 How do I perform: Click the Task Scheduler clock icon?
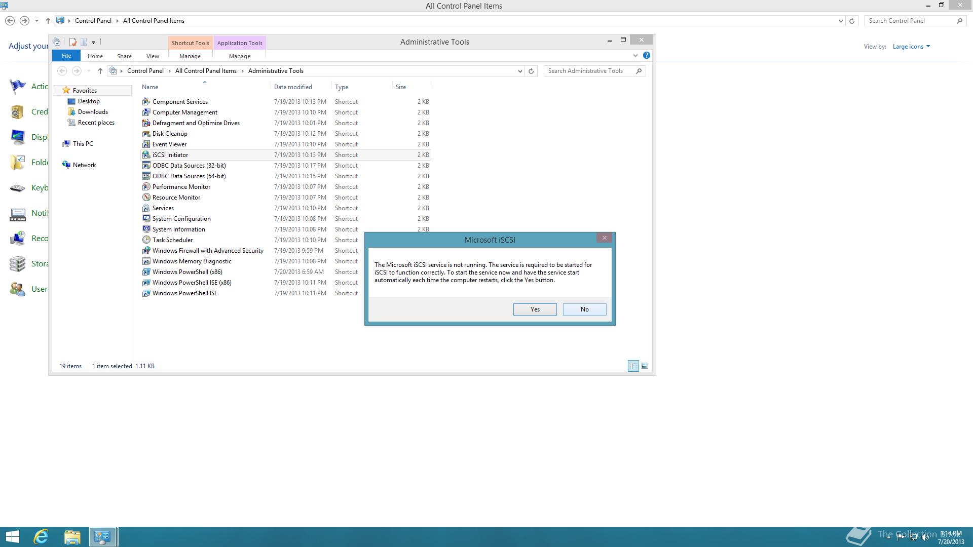[x=146, y=240]
